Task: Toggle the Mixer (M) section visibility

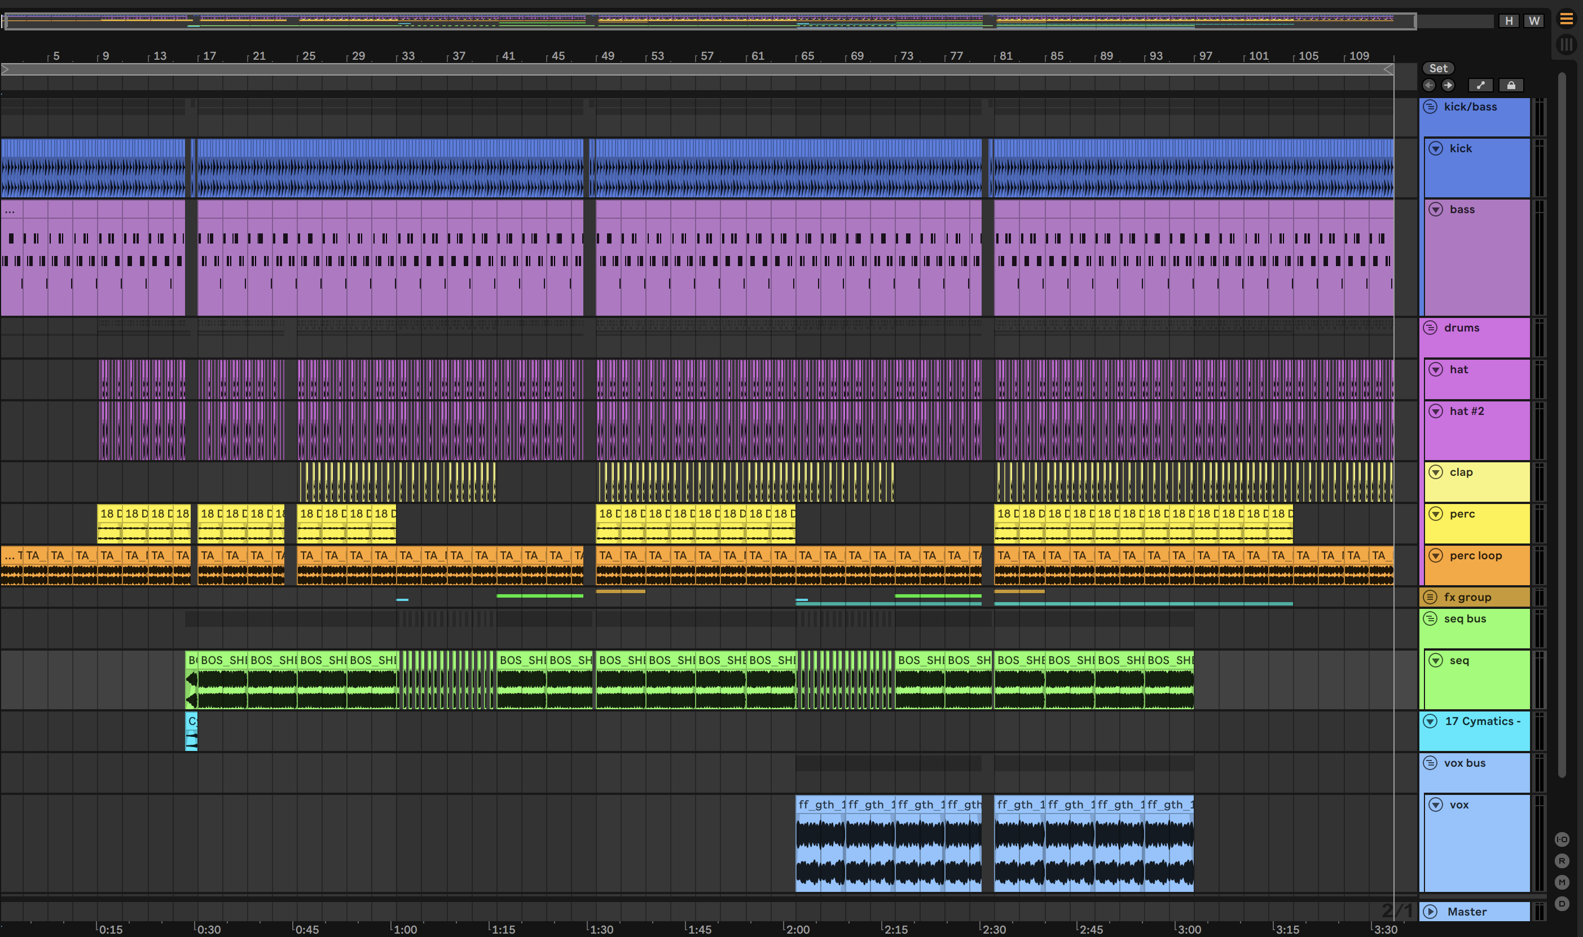Action: pyautogui.click(x=1562, y=882)
